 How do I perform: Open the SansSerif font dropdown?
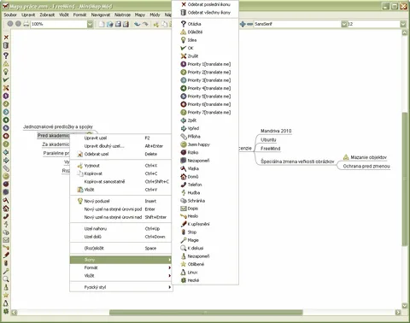pyautogui.click(x=344, y=24)
